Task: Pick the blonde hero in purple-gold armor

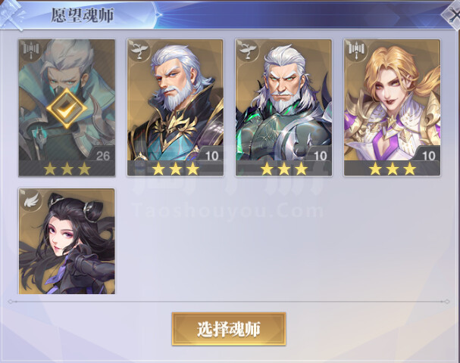Action: pyautogui.click(x=392, y=108)
